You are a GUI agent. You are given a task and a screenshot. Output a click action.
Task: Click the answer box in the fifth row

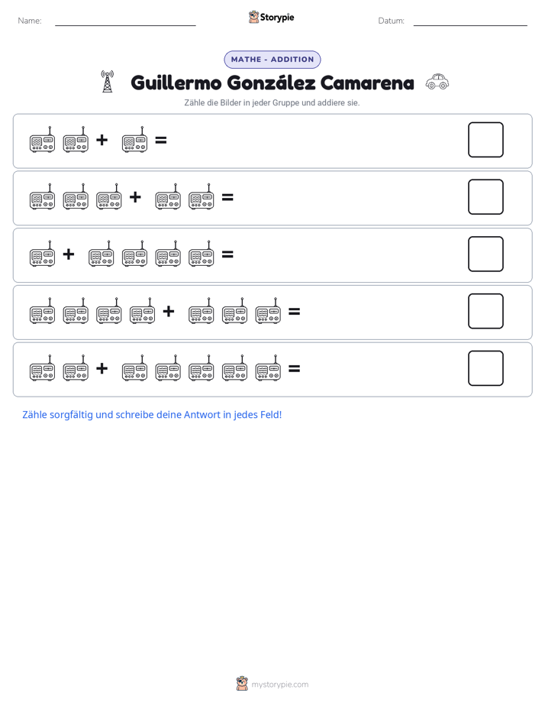coord(485,368)
